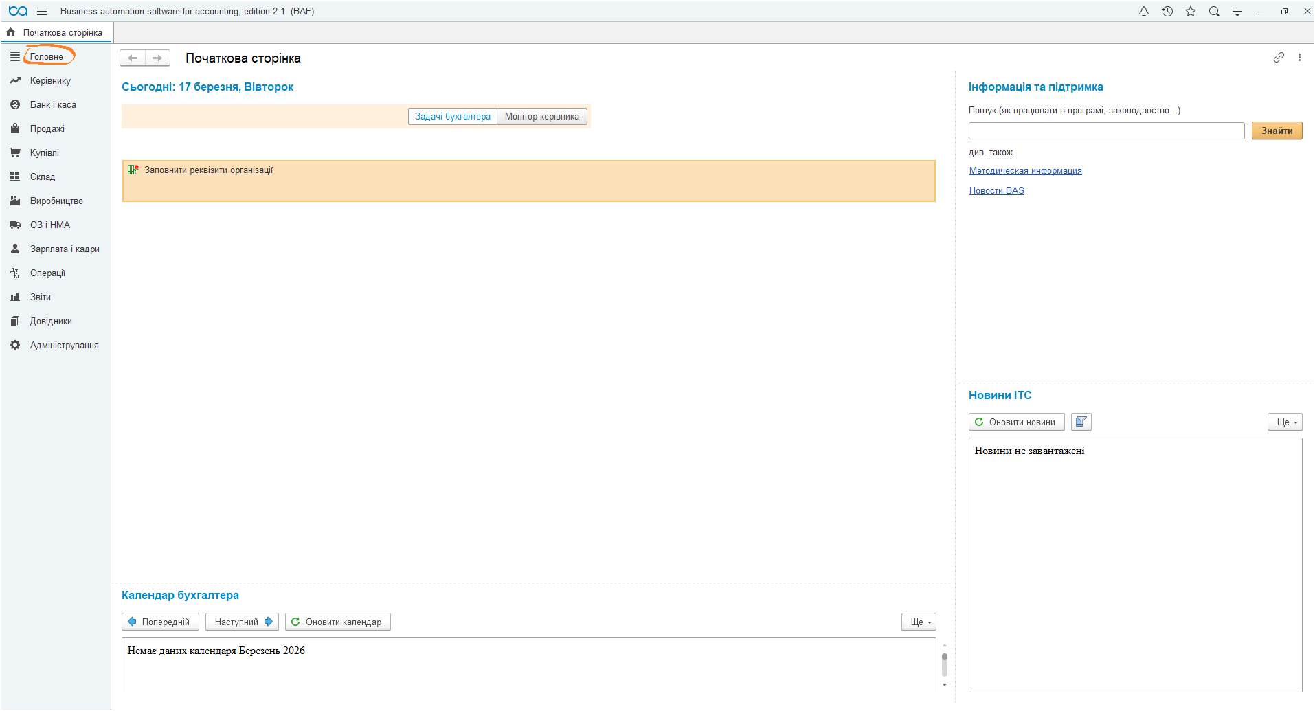Click Заповнити реквізити організації link
Viewport: 1315px width, 711px height.
click(208, 170)
